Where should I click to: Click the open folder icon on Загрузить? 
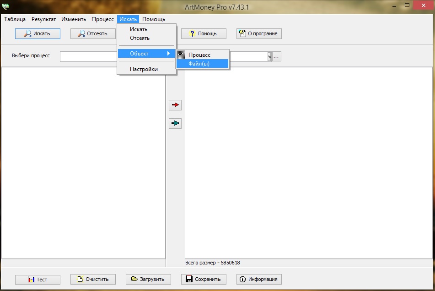pos(134,279)
